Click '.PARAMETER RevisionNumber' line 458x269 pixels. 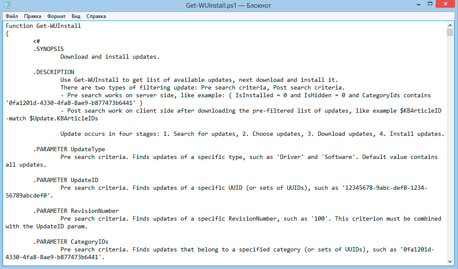coord(76,211)
